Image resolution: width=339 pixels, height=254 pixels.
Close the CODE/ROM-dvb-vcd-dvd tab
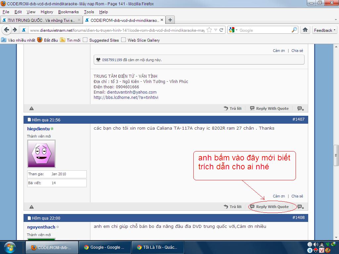162,20
